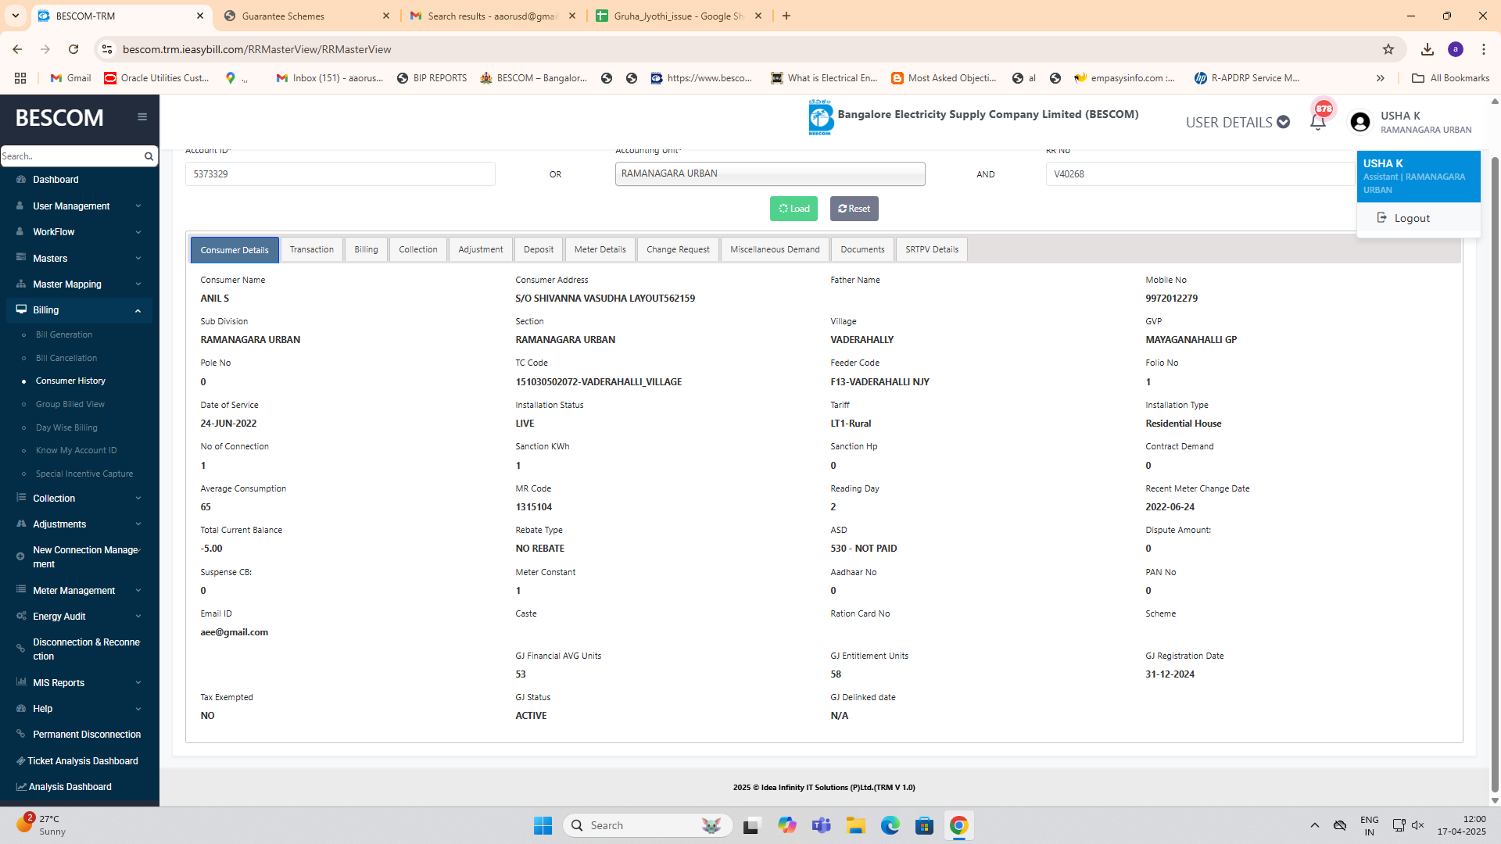
Task: Click the user avatar icon near USHA K
Action: pos(1360,122)
